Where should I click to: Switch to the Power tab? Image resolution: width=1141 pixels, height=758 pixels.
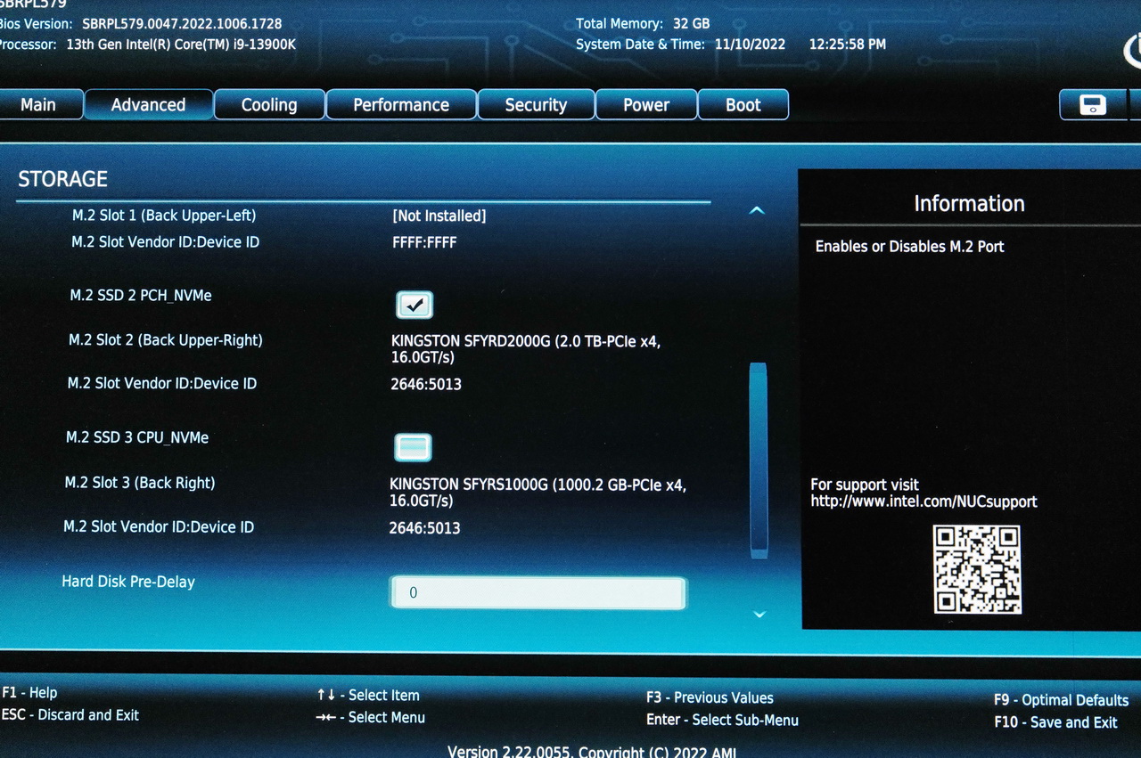point(646,105)
